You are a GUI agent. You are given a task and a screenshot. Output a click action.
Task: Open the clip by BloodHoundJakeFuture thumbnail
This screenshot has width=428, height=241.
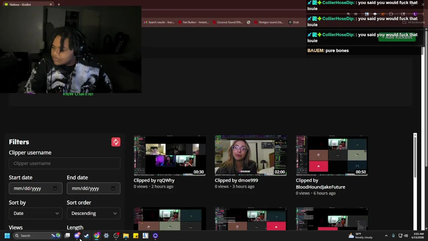pos(332,155)
